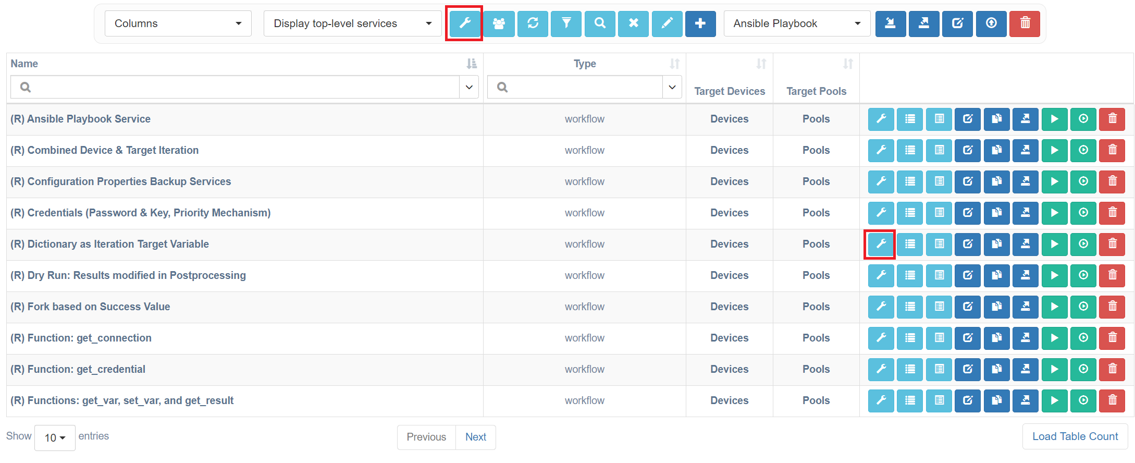Duplicate the Dry Run service row
This screenshot has height=463, width=1135.
click(x=997, y=275)
